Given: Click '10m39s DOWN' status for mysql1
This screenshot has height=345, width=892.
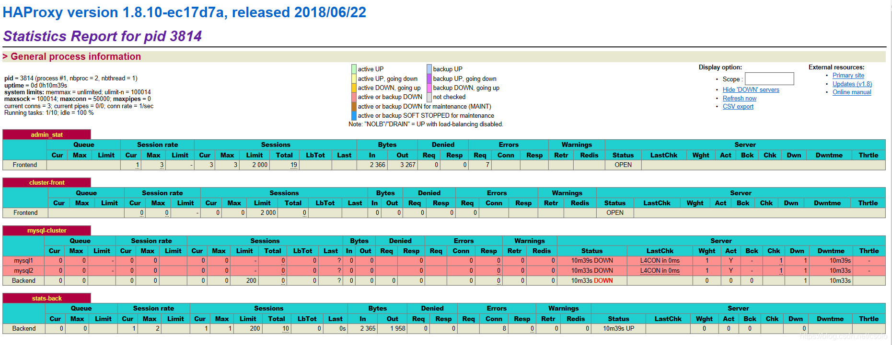Looking at the screenshot, I should click(592, 261).
